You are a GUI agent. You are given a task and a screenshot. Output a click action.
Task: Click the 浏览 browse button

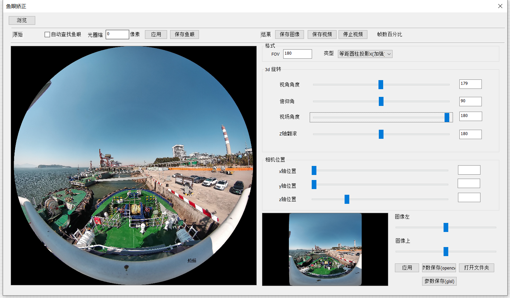coord(22,20)
